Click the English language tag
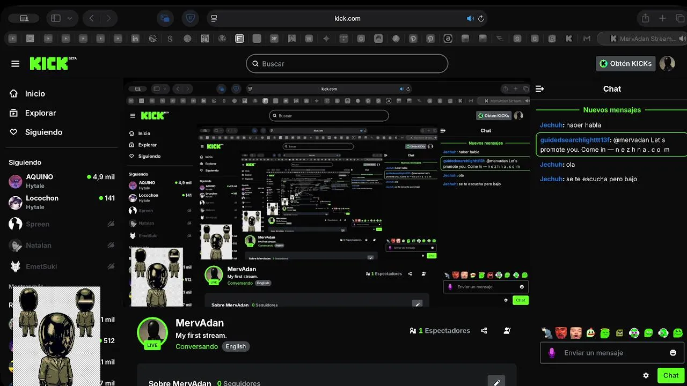The width and height of the screenshot is (687, 386). pyautogui.click(x=236, y=346)
